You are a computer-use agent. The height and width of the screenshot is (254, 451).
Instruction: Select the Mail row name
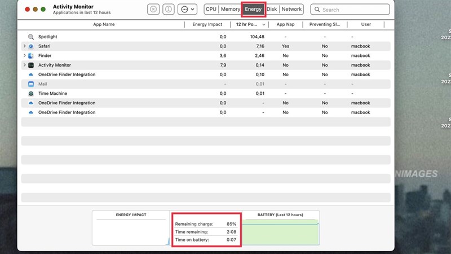coord(43,84)
